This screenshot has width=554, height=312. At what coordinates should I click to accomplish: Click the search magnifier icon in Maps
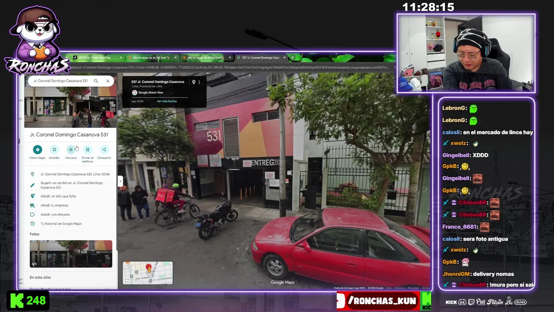[x=96, y=81]
